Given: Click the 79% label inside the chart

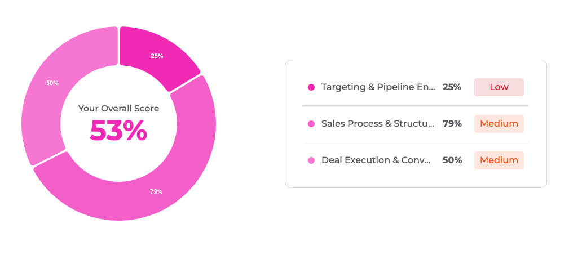Looking at the screenshot, I should coord(156,191).
